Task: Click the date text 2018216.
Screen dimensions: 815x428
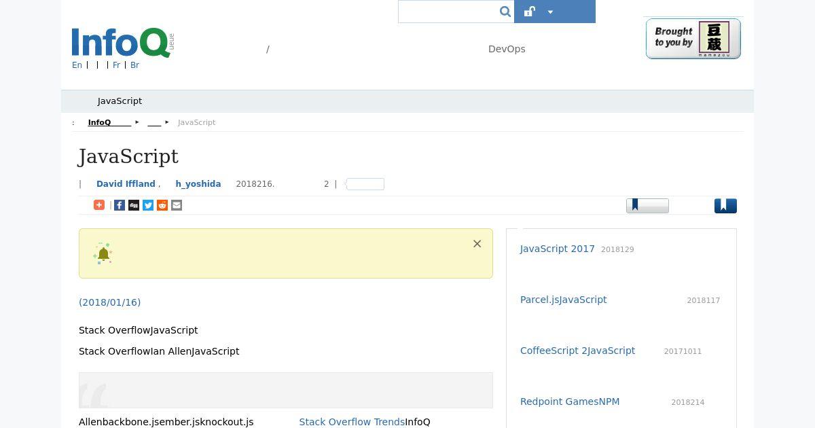Action: [255, 184]
